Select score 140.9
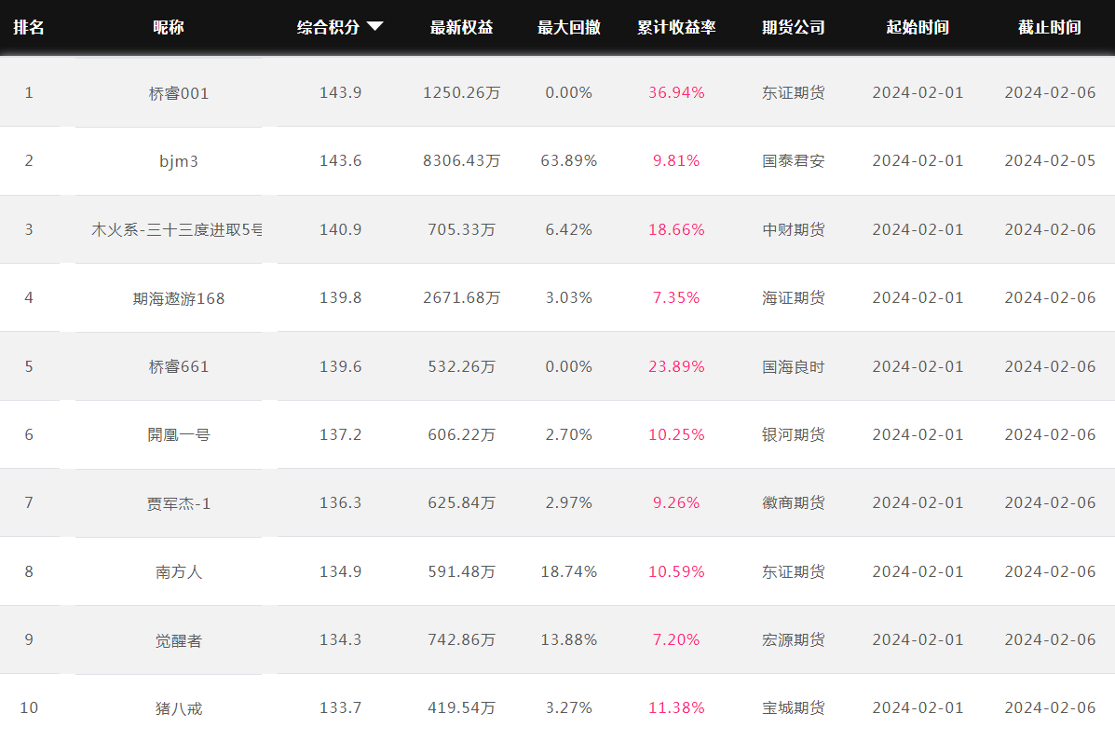This screenshot has width=1115, height=741. 341,229
